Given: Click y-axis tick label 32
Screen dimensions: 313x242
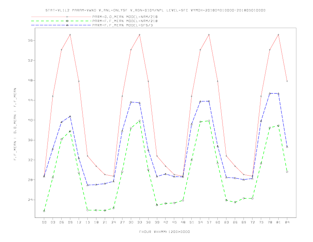Looking at the screenshot, I should tap(30, 160).
